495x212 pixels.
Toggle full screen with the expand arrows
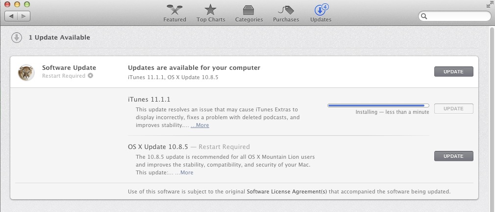[490, 4]
